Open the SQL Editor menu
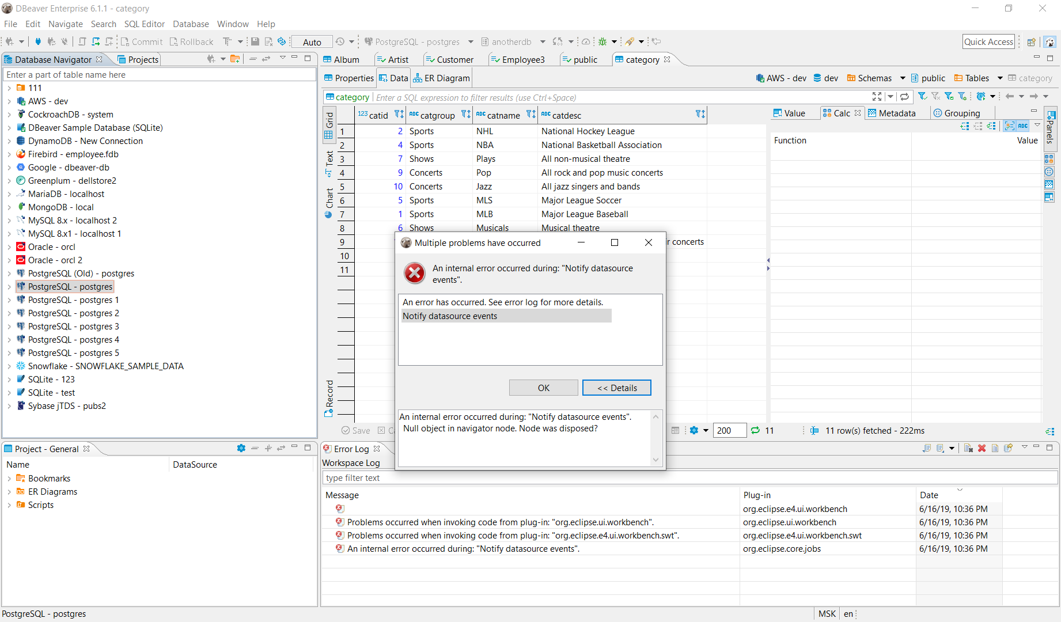1061x622 pixels. tap(145, 24)
